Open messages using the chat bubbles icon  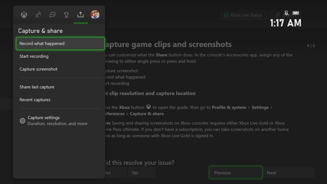click(52, 15)
